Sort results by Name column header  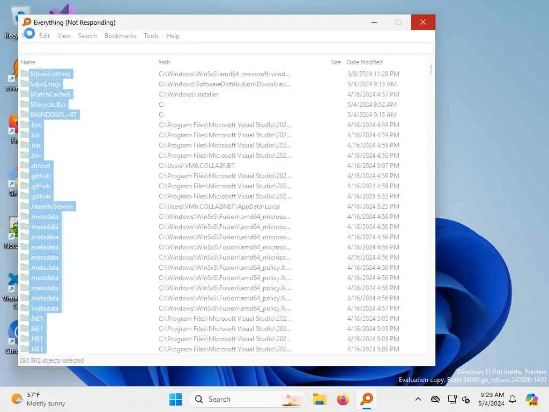pyautogui.click(x=28, y=62)
